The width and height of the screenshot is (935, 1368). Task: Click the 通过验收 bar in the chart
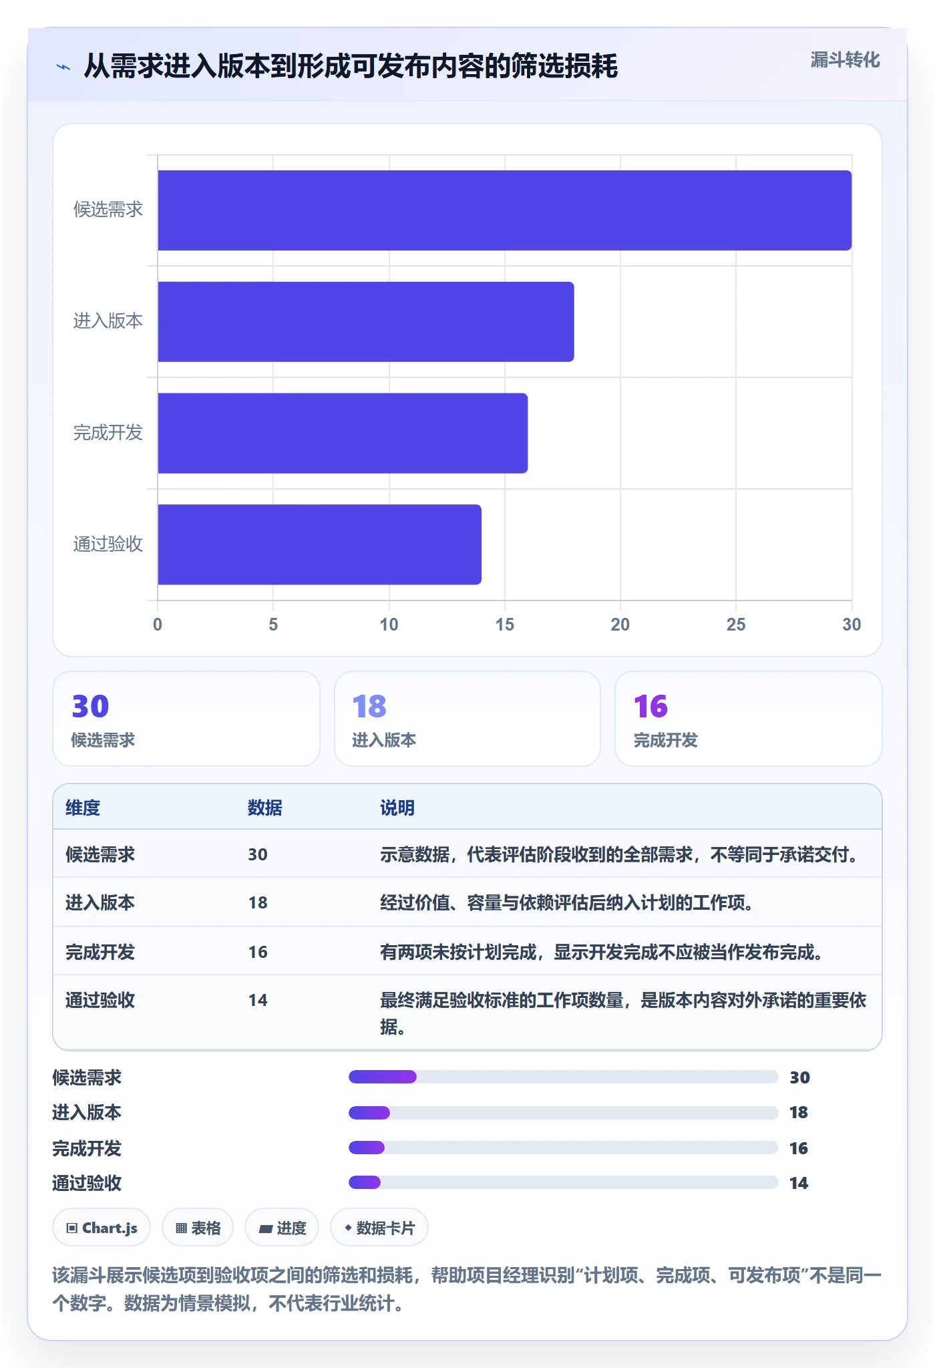[320, 544]
